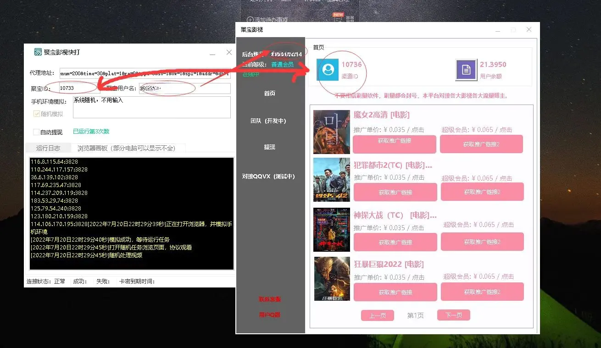Open 对接QQVX in the sidebar
The width and height of the screenshot is (601, 348).
point(269,177)
